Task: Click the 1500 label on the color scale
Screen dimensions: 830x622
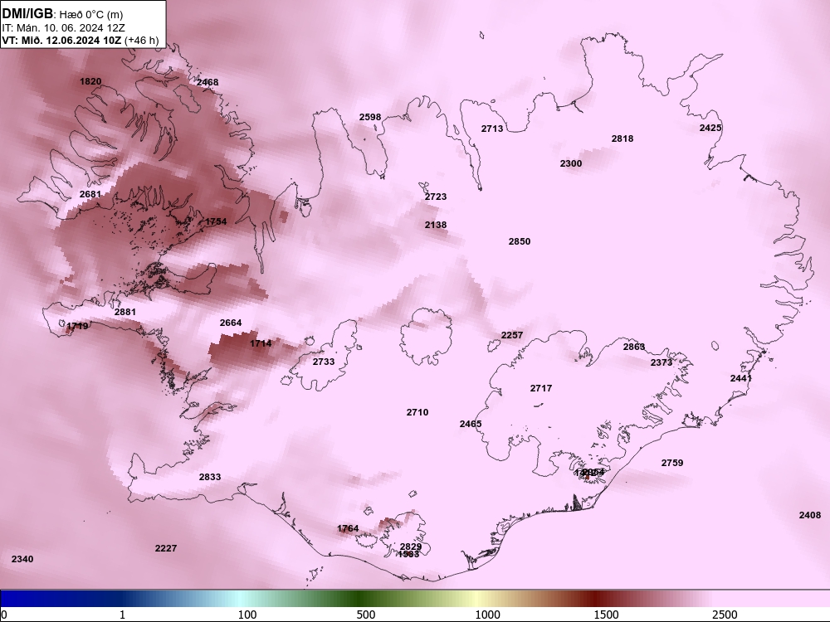Action: point(606,615)
